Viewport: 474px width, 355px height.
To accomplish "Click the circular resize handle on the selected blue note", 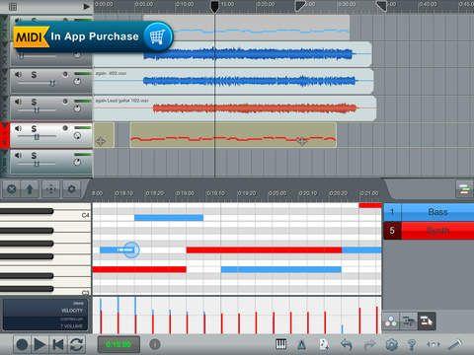I will click(131, 249).
